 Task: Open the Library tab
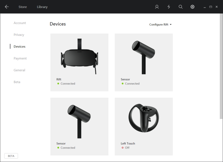click(42, 7)
